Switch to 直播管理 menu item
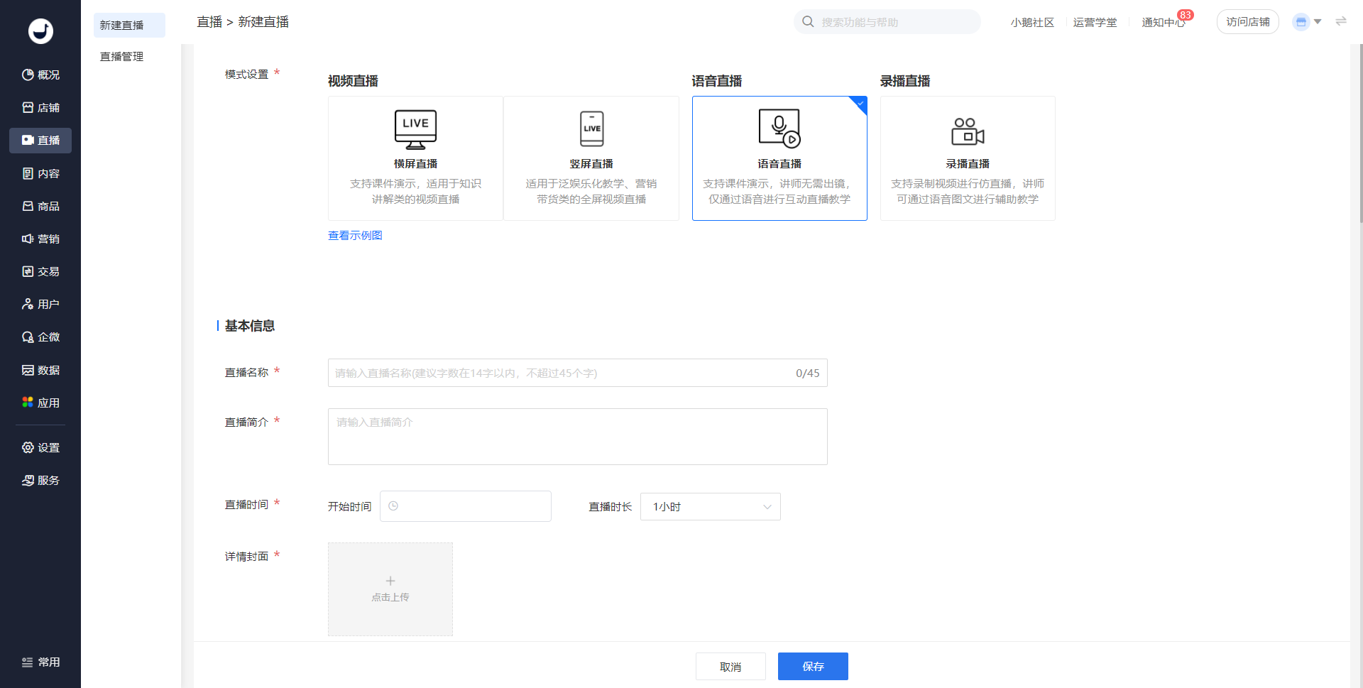 (122, 57)
